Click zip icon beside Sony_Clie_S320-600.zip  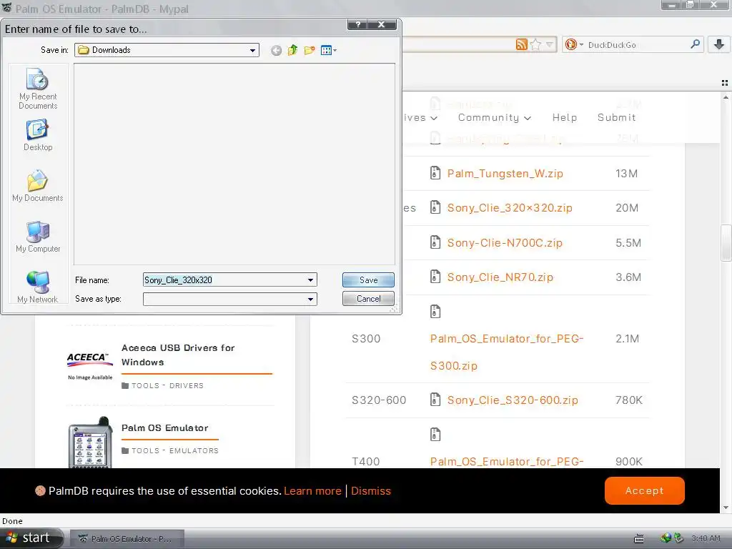click(x=435, y=400)
